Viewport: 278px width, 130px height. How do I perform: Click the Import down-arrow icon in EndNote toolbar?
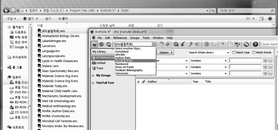[183, 44]
